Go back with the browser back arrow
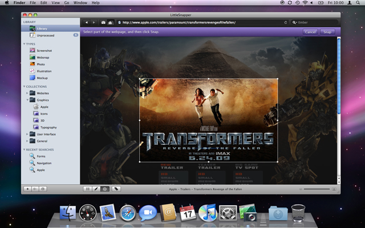The image size is (365, 228). pos(87,22)
